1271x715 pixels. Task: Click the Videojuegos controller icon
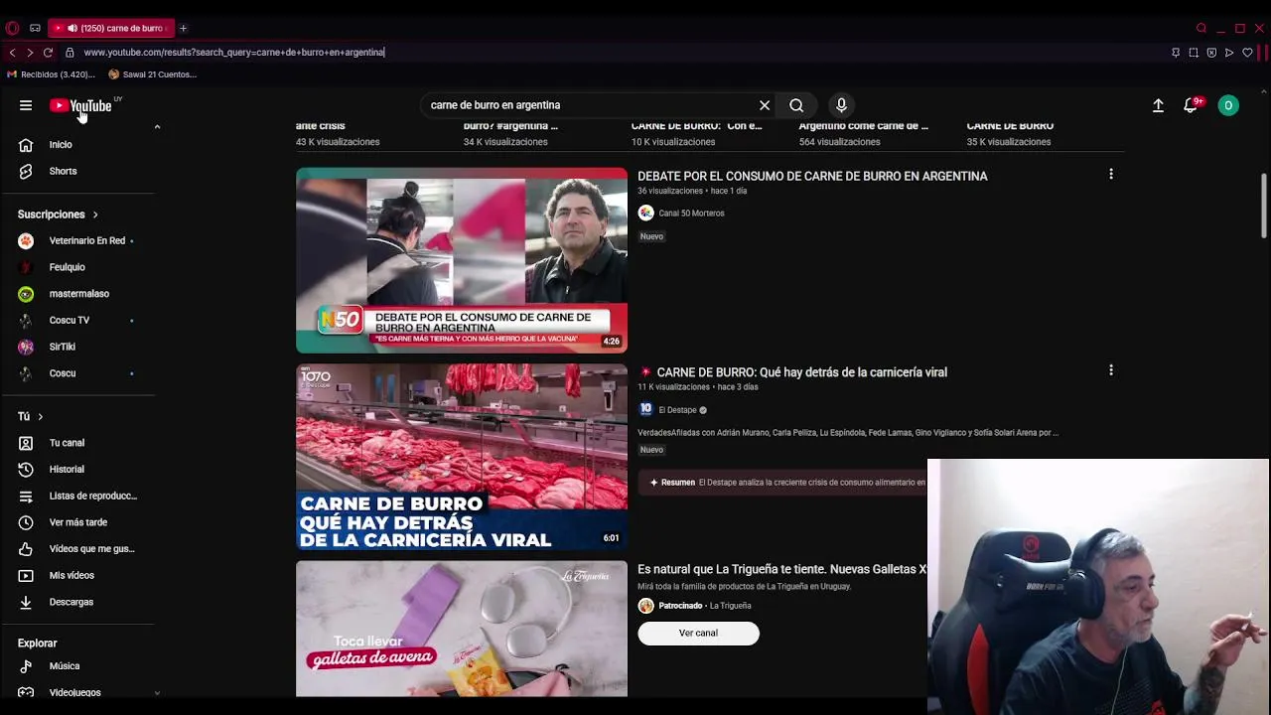pos(26,692)
